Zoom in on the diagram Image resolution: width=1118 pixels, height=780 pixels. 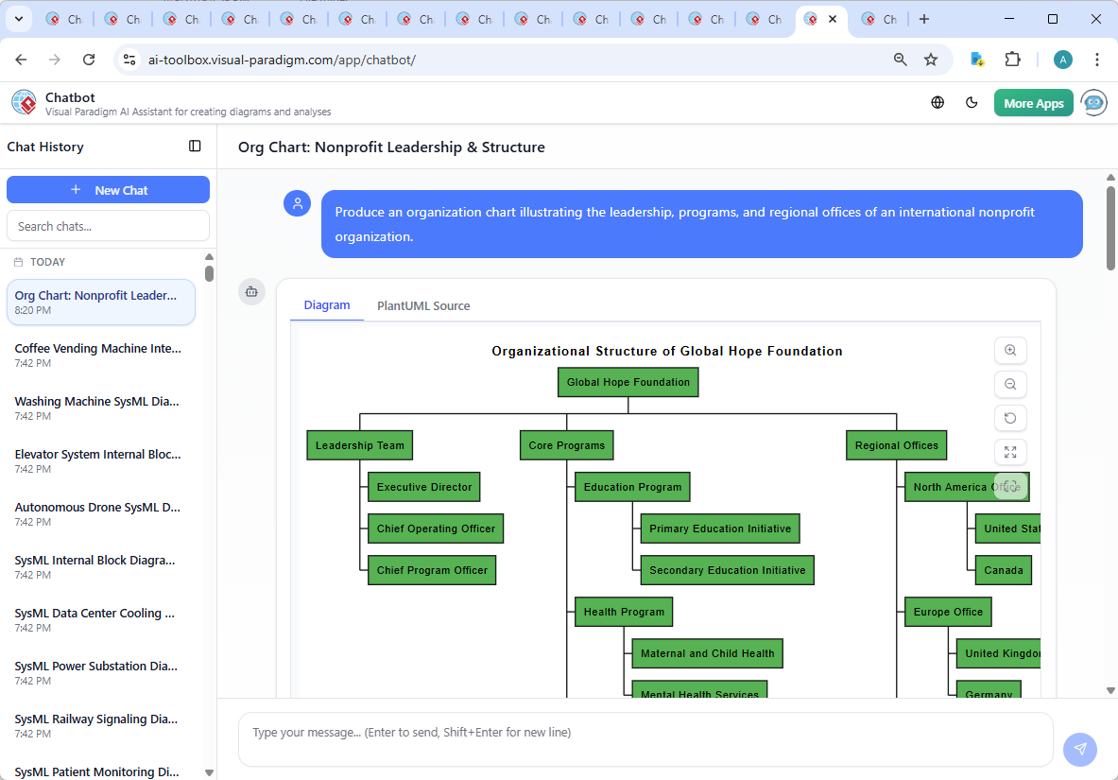click(x=1010, y=350)
